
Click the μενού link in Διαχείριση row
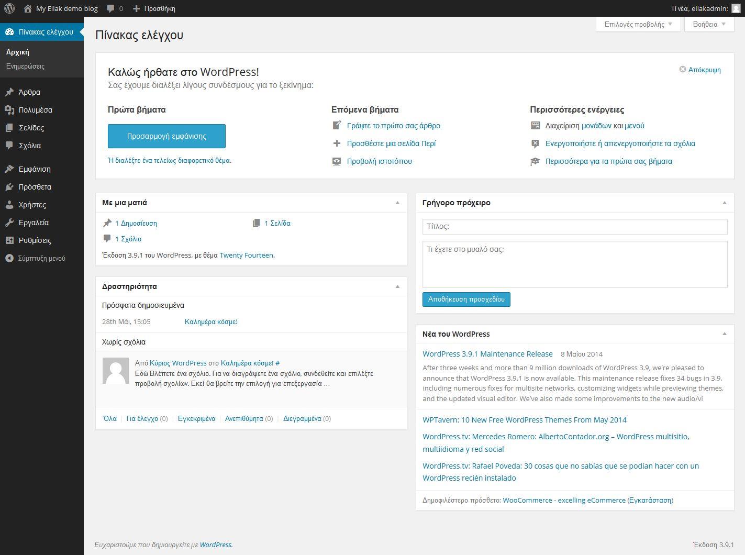point(635,126)
